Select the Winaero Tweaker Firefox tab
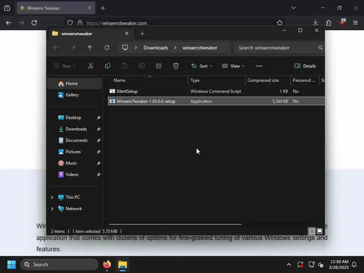Viewport: 364px width, 273px height. point(56,8)
